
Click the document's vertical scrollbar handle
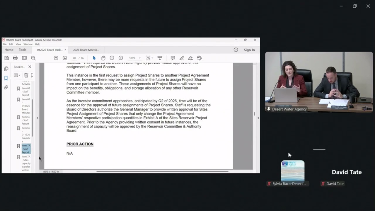[x=254, y=114]
